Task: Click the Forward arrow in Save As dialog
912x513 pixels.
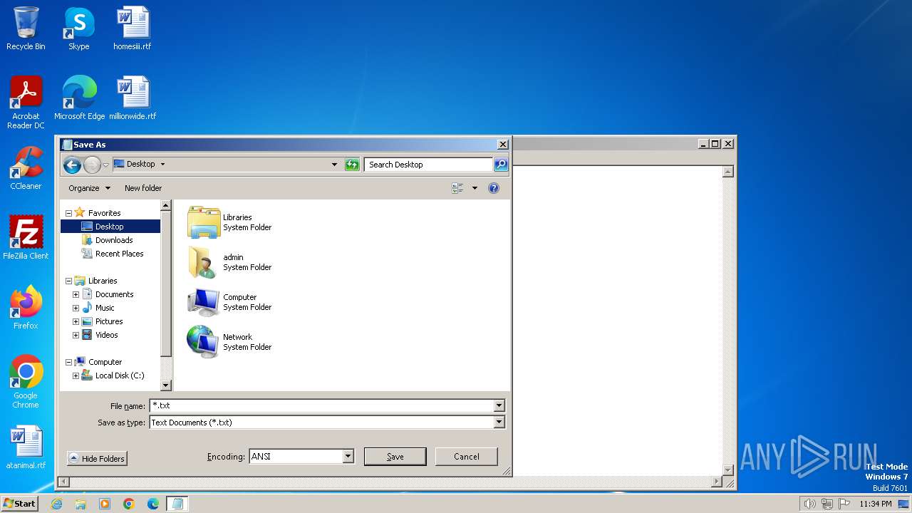Action: 92,165
